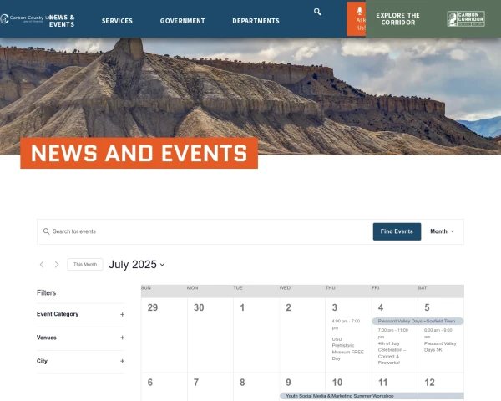The width and height of the screenshot is (501, 401).
Task: Select day 30 in calendar
Action: (x=199, y=307)
